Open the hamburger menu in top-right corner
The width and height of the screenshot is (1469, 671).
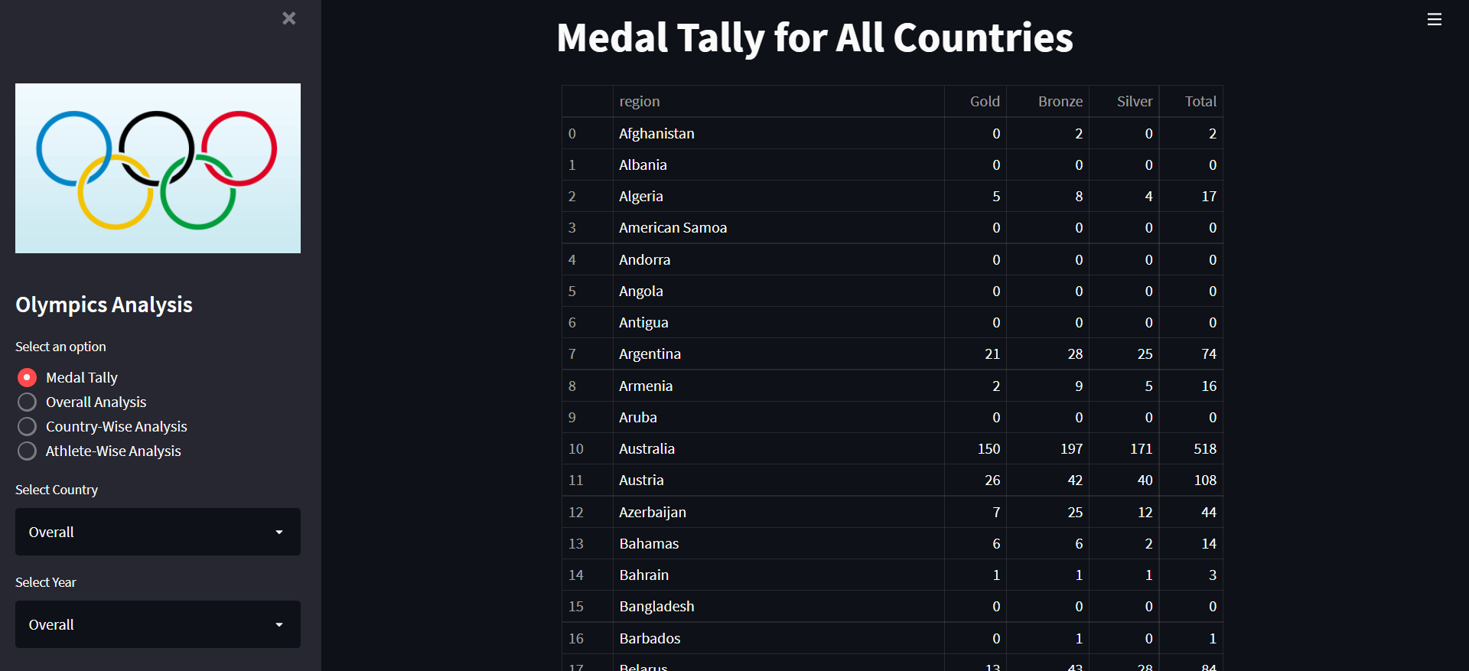coord(1435,19)
